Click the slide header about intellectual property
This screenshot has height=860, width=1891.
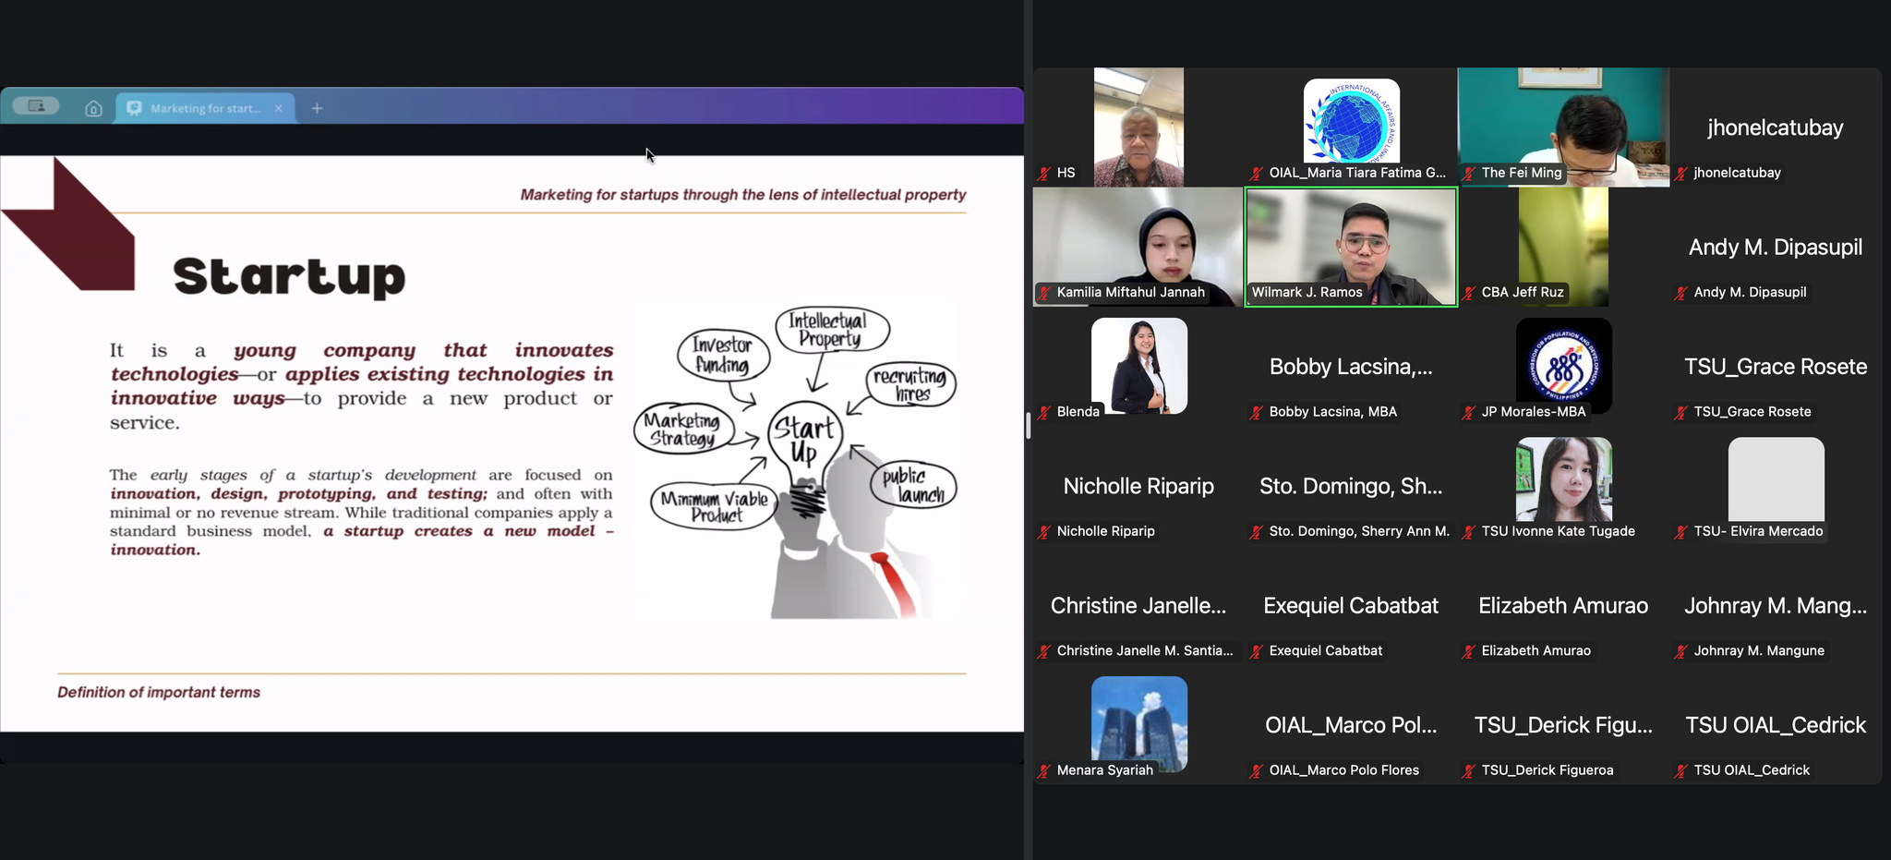click(x=742, y=194)
